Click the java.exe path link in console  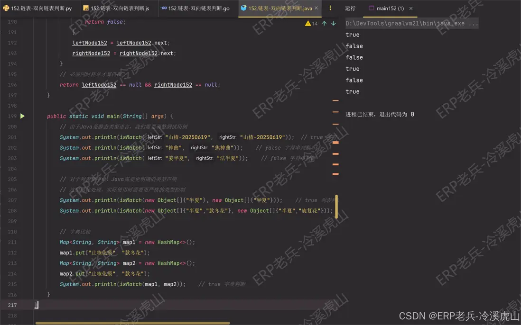tap(410, 23)
